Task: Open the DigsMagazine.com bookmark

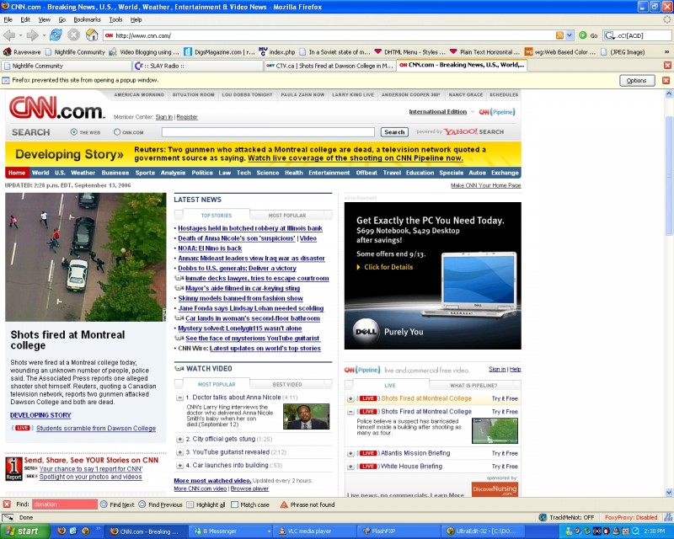Action: [x=219, y=52]
